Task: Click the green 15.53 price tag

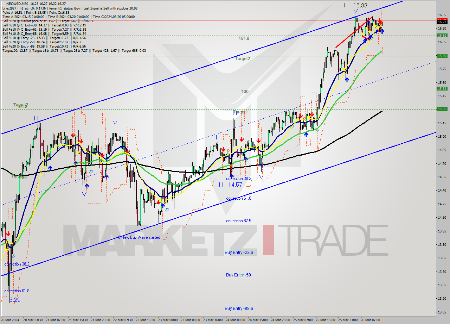Action: point(442,88)
